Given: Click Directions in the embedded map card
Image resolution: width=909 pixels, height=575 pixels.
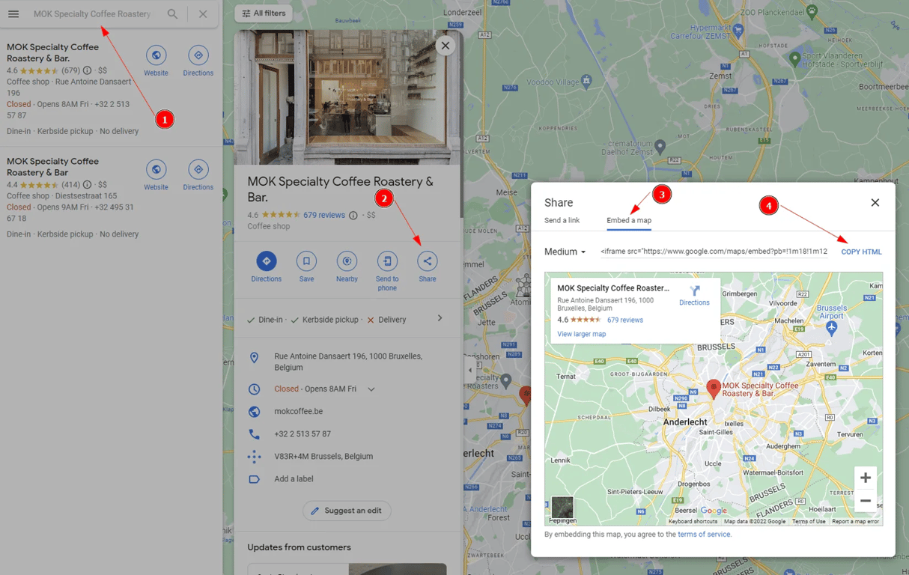Looking at the screenshot, I should click(694, 296).
